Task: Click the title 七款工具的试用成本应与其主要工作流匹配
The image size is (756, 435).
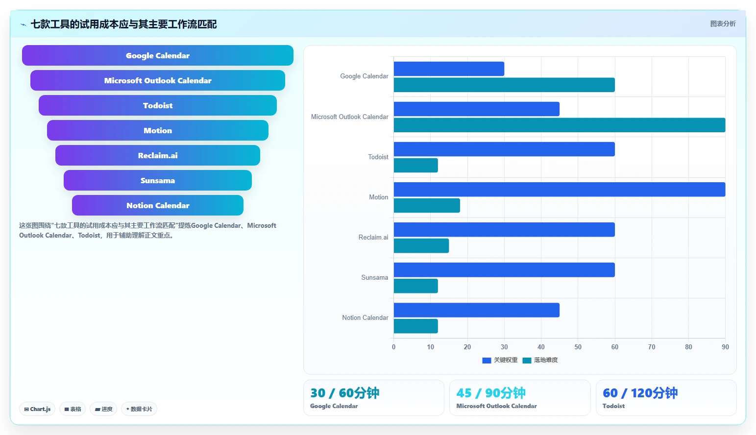Action: (123, 24)
